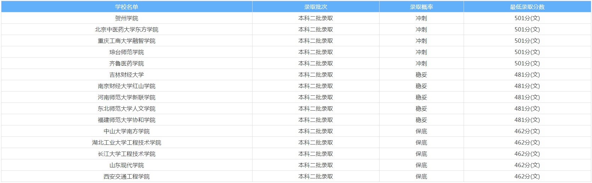Select 东北师范大学人文学院 entry
Image resolution: width=592 pixels, height=183 pixels.
click(127, 108)
